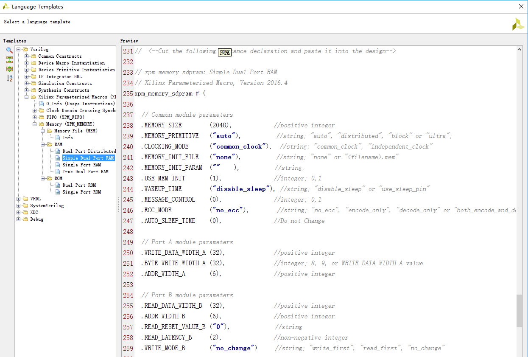This screenshot has height=357, width=528.
Task: Expand the SystemVerilog tree node
Action: 19,206
